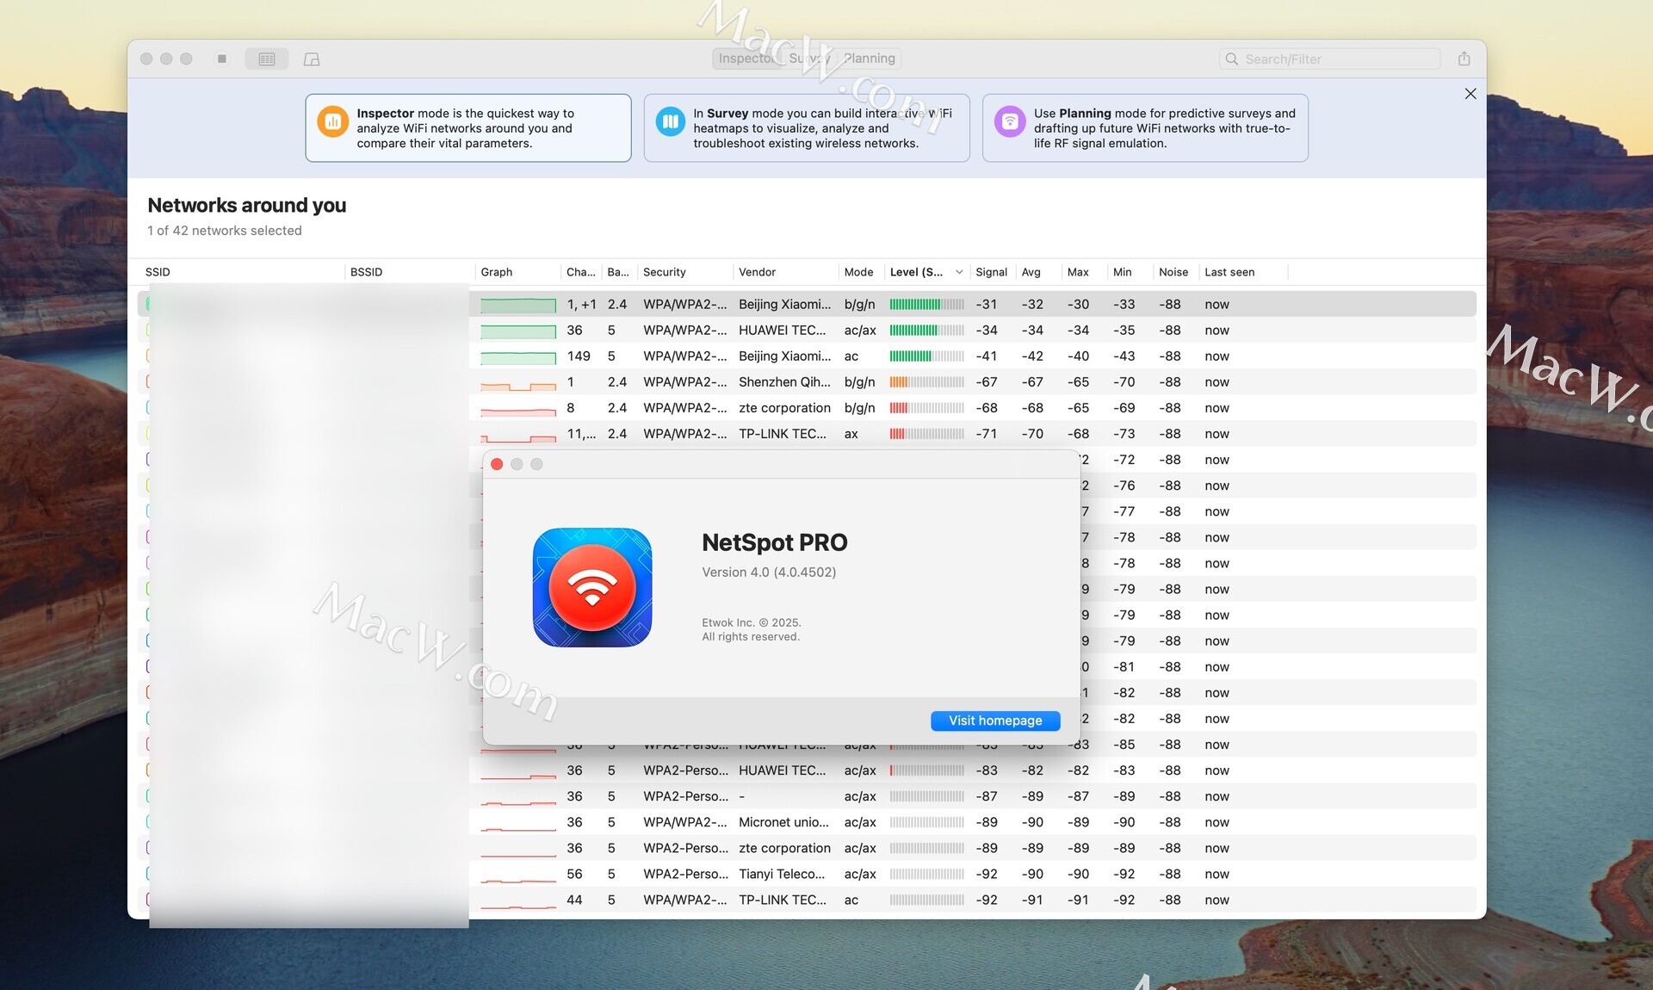
Task: Select the 'zte corporation' vendor cell, channel 8
Action: tap(784, 407)
